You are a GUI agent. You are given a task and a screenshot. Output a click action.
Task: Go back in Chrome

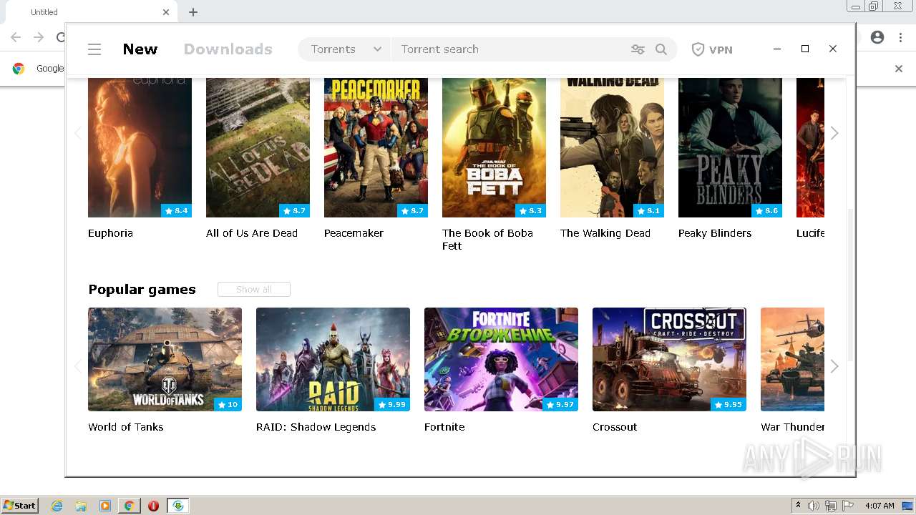click(16, 37)
